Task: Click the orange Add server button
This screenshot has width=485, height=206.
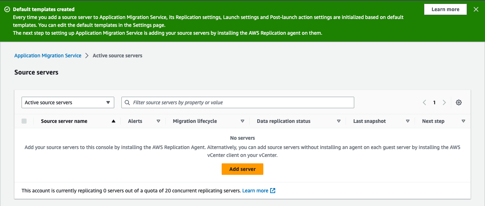Action: coord(242,169)
